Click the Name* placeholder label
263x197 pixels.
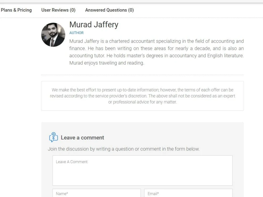point(62,194)
